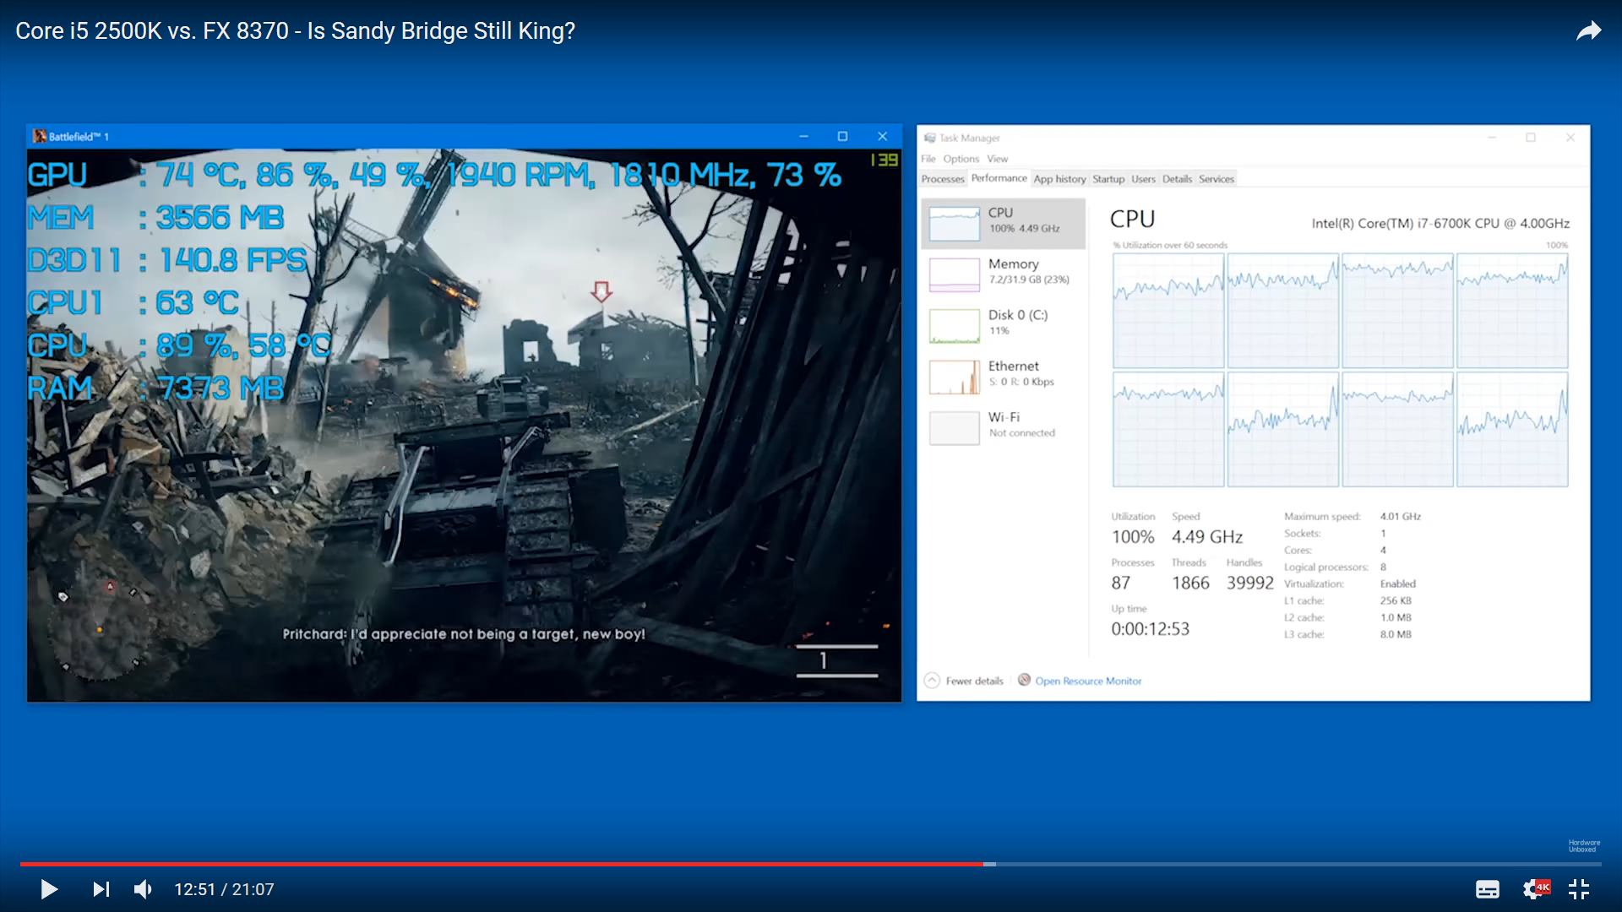The image size is (1622, 912).
Task: Click the 1866 threads value
Action: (x=1190, y=583)
